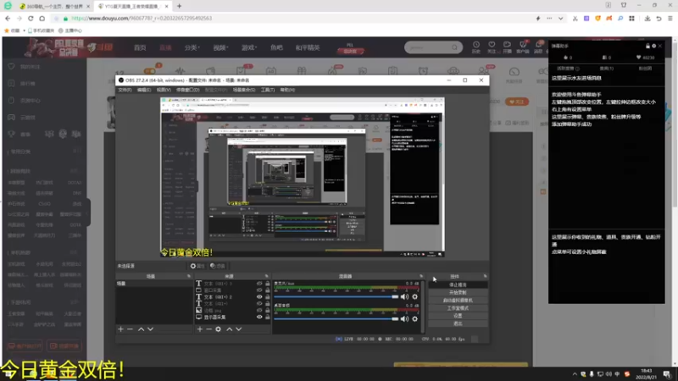Move the selected source down in sources list
678x381 pixels.
238,329
